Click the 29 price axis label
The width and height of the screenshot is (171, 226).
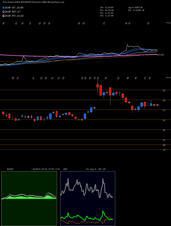164,100
